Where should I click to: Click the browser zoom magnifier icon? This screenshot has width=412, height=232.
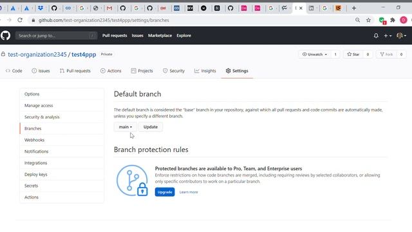[357, 20]
